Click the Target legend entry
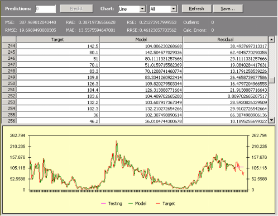Image resolution: width=278 pixels, height=216 pixels. click(x=165, y=204)
